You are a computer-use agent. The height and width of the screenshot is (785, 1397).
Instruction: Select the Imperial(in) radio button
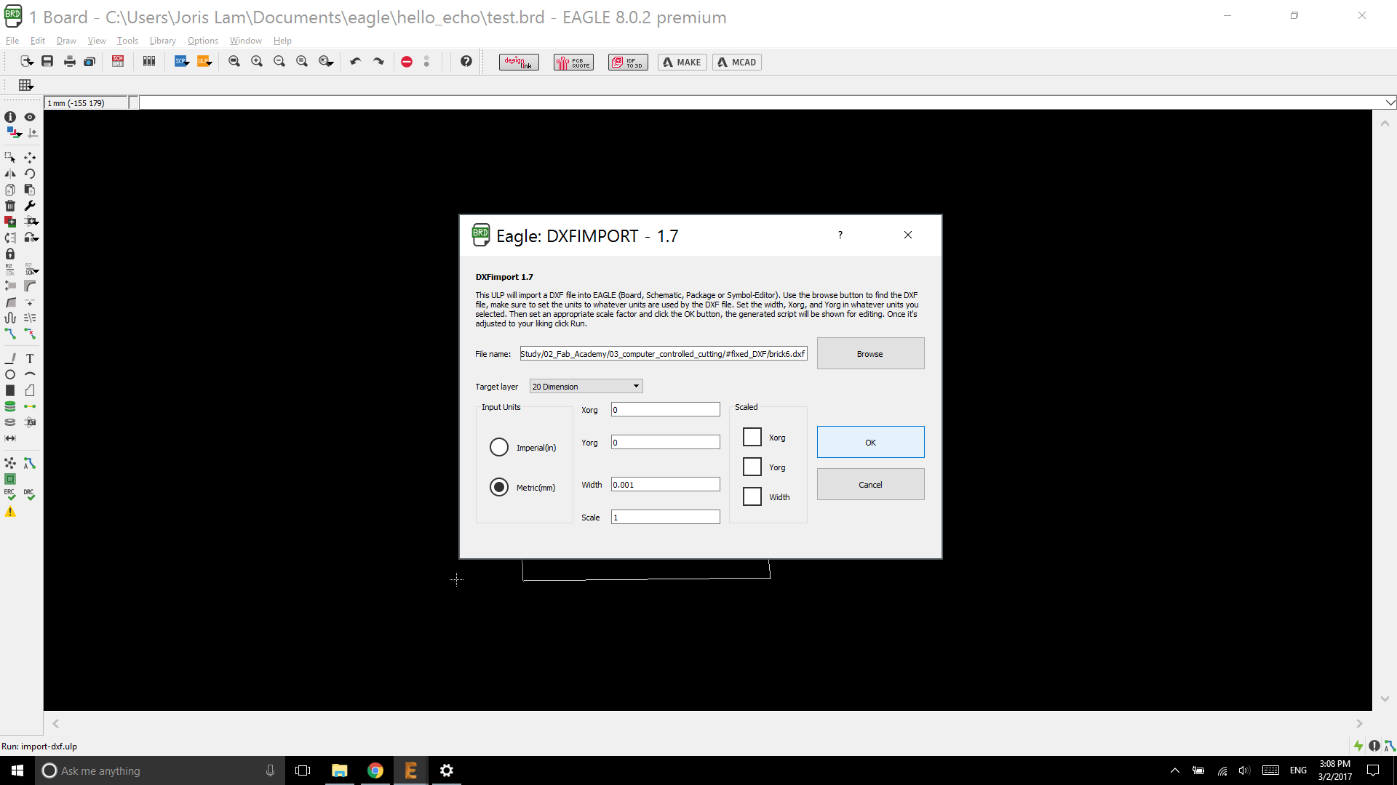(499, 447)
